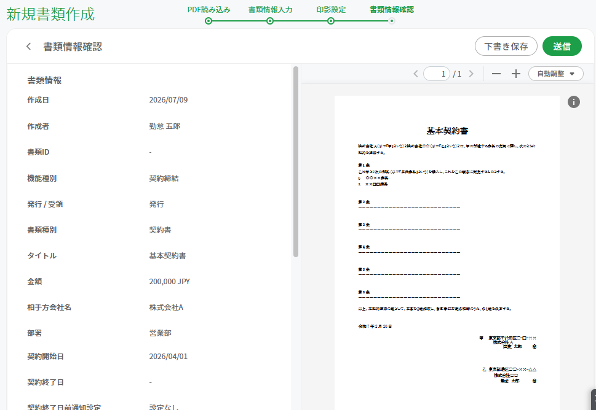Image resolution: width=596 pixels, height=410 pixels.
Task: Click the PDF読み込み step label
Action: click(209, 10)
